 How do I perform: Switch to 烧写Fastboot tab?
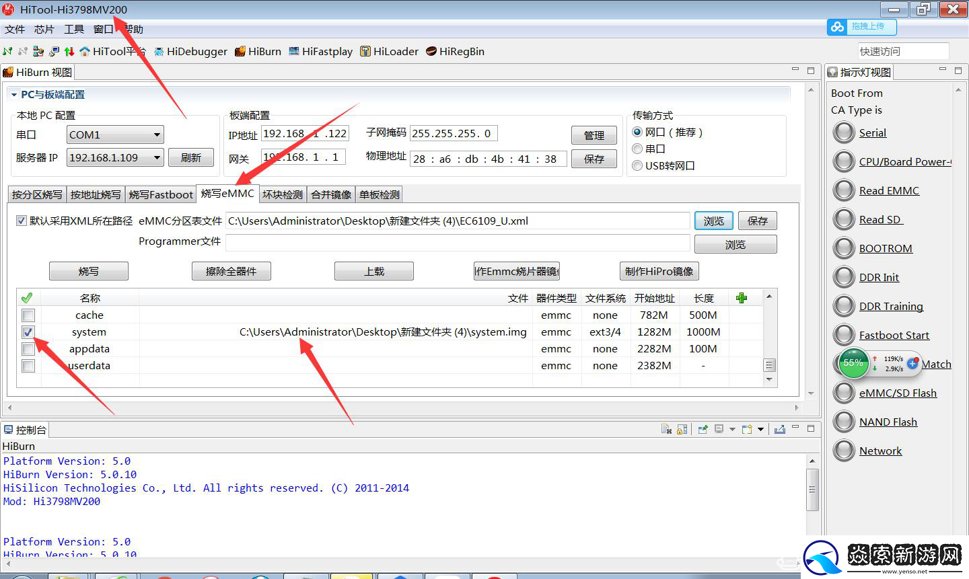161,194
